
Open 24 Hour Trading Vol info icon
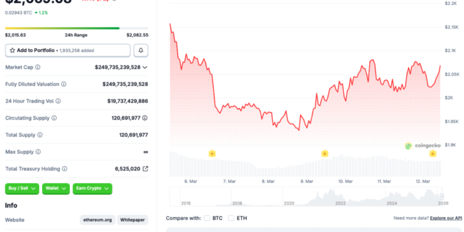[x=58, y=101]
